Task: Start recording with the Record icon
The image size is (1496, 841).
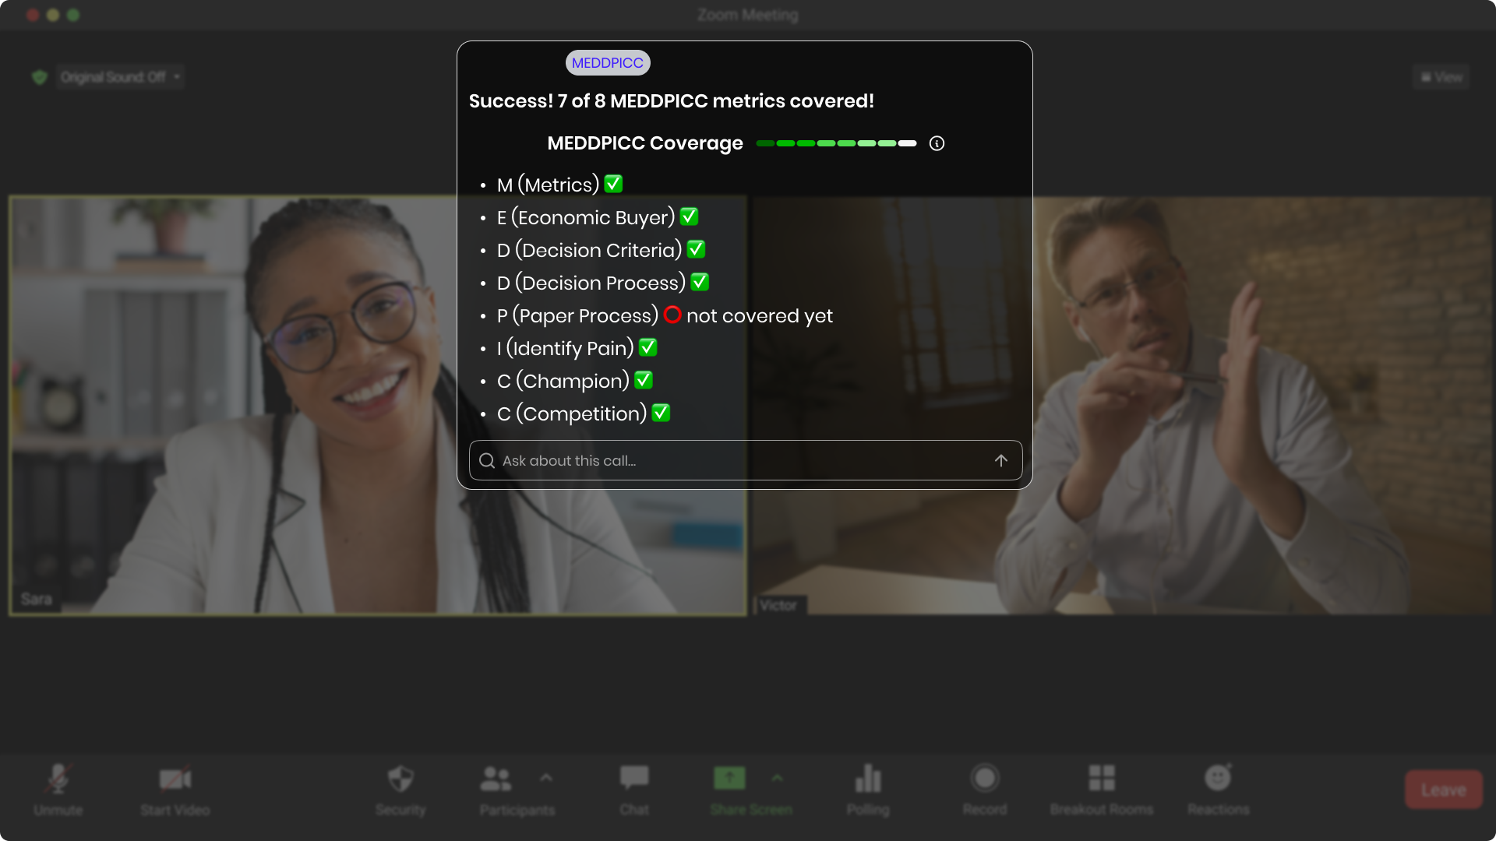Action: [985, 778]
